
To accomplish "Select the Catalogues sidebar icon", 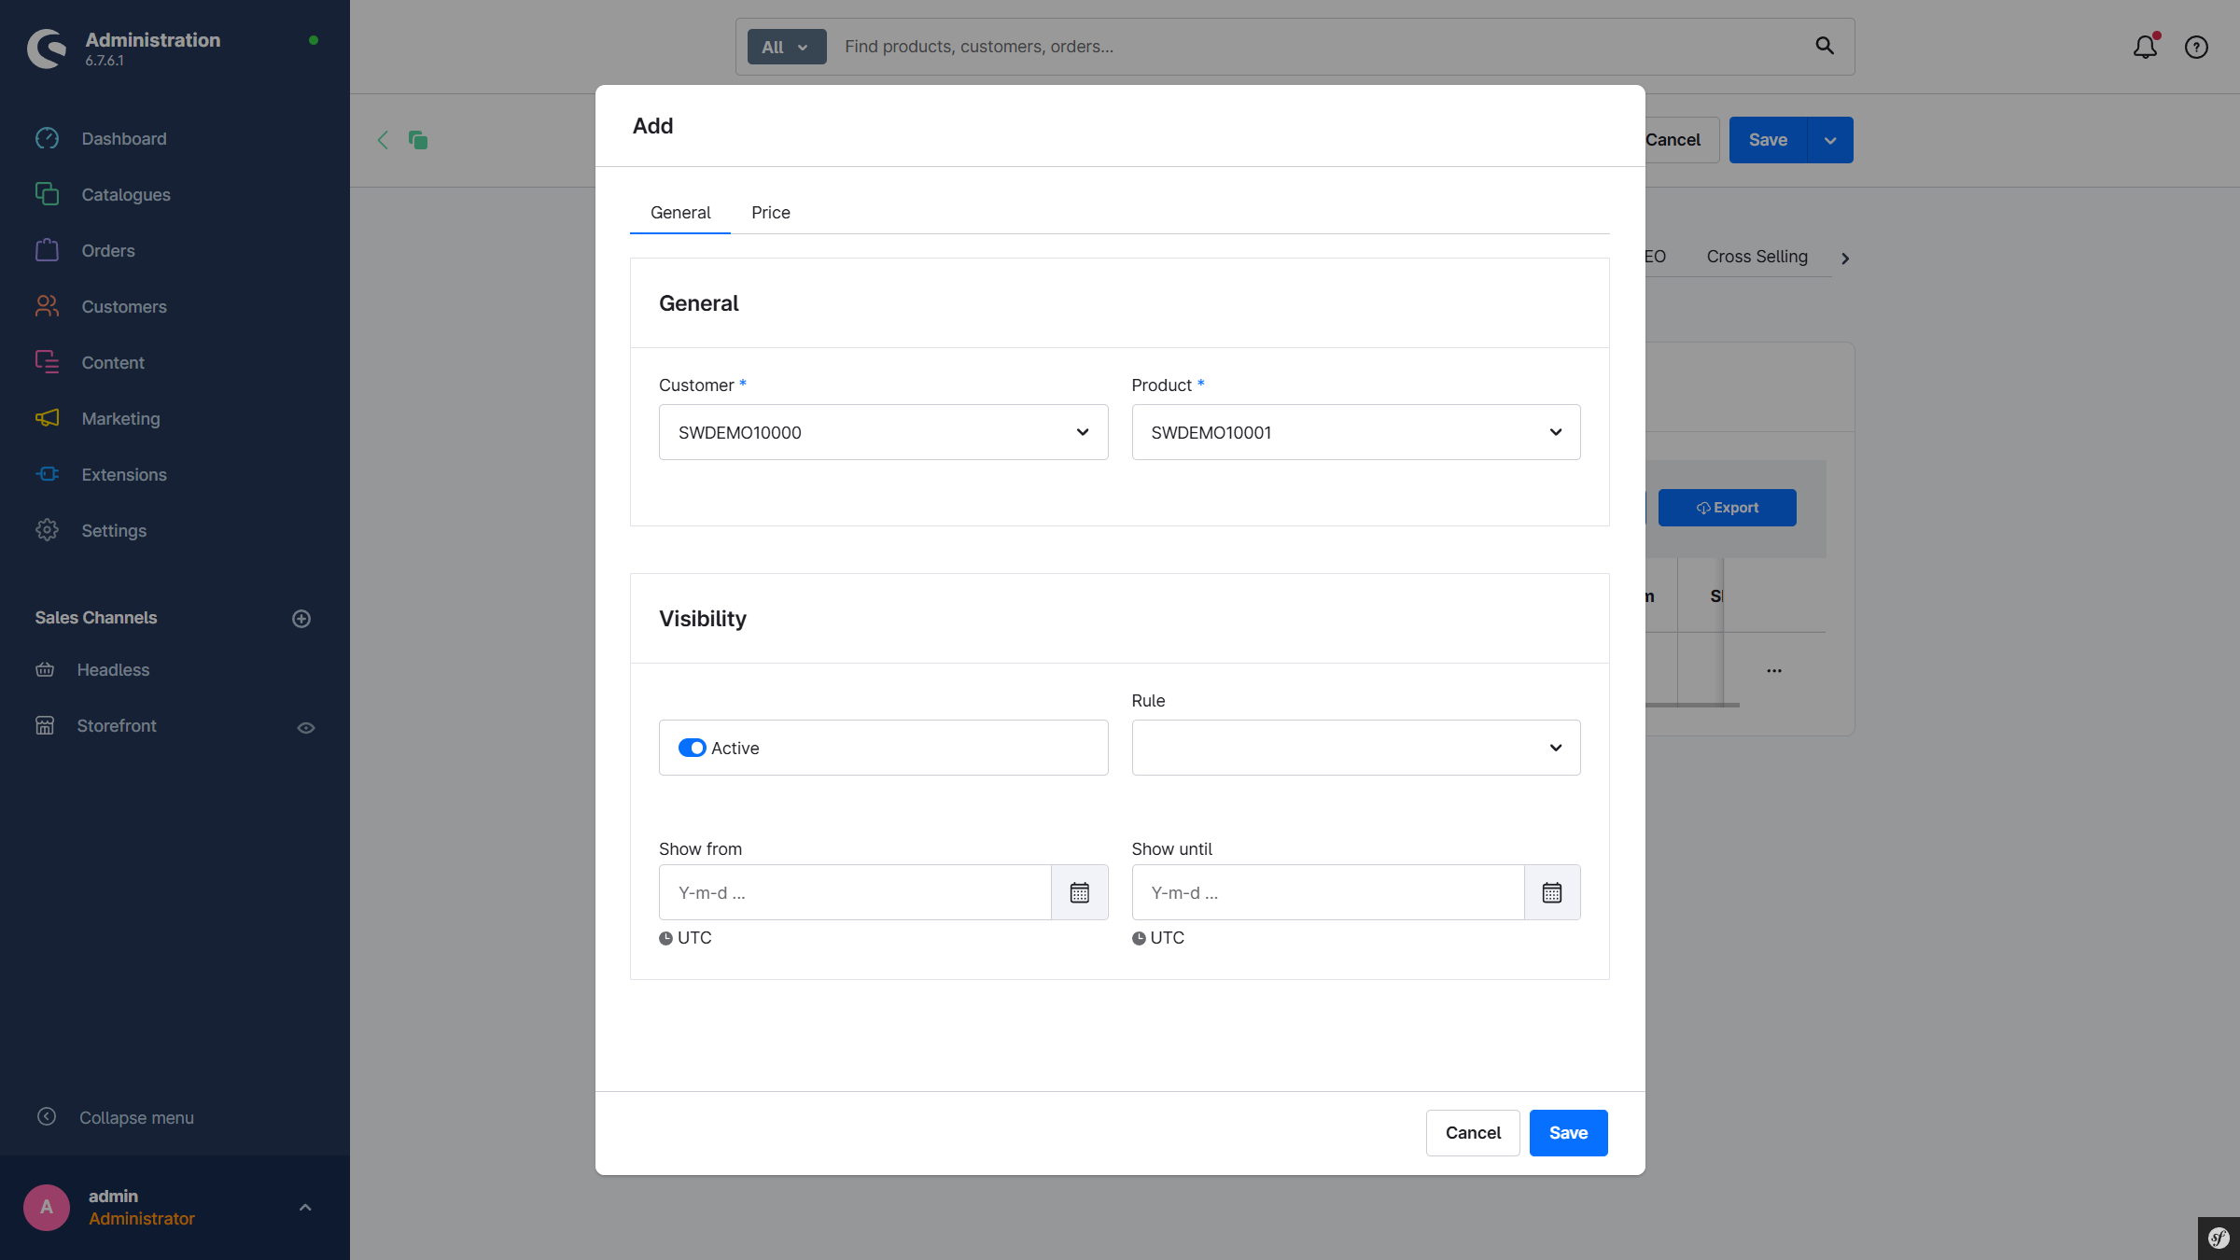I will pyautogui.click(x=47, y=194).
